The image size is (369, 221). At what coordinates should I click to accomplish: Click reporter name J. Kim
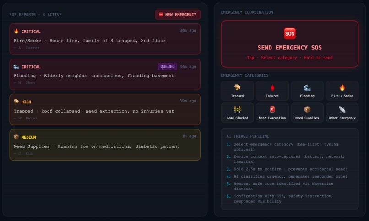click(x=25, y=154)
